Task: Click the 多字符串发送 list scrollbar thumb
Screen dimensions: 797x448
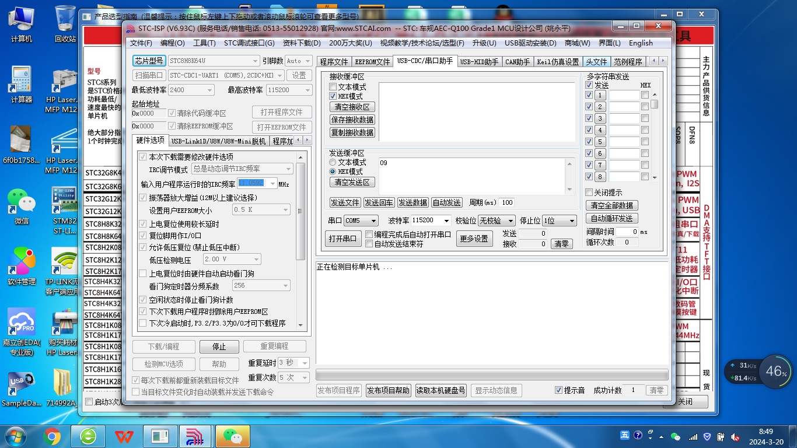Action: 655,104
